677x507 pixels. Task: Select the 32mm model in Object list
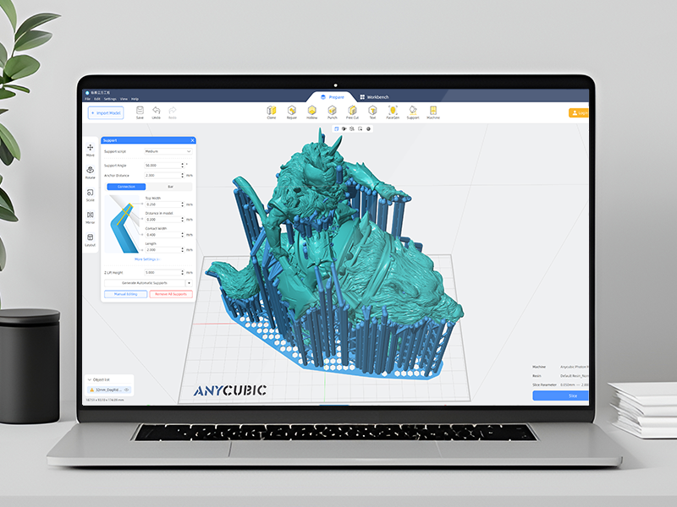(x=110, y=390)
